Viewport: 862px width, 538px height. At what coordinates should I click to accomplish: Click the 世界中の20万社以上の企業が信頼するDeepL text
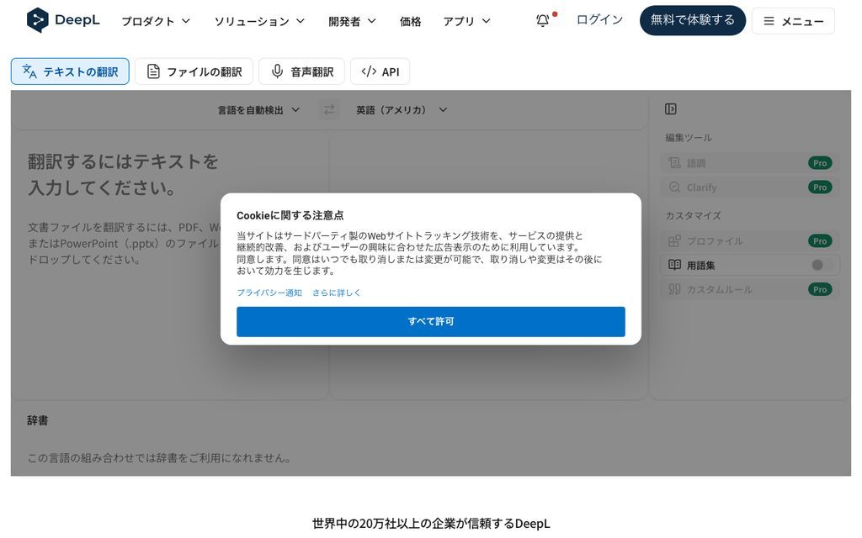point(431,524)
